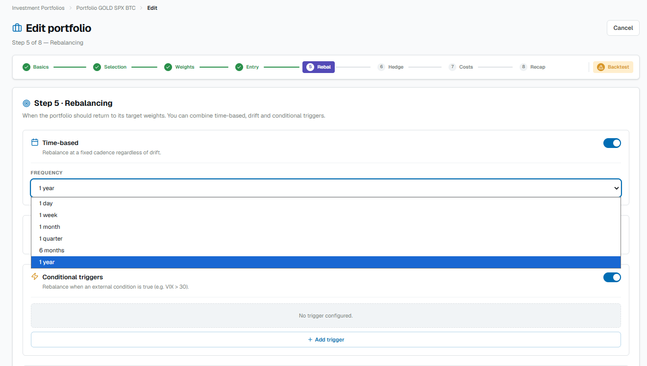Click the Step 5 of 8 — Rebalancing text
This screenshot has height=366, width=647.
48,43
